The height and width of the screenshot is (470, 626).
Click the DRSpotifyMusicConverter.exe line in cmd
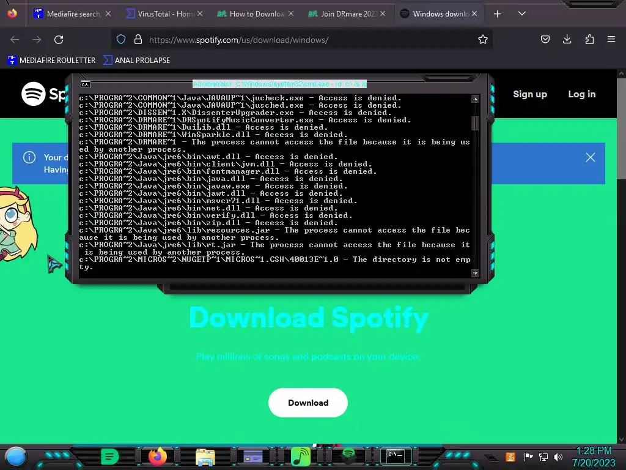click(x=245, y=120)
